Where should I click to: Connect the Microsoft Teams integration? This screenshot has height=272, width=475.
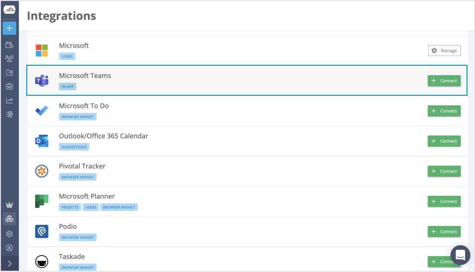click(x=444, y=80)
